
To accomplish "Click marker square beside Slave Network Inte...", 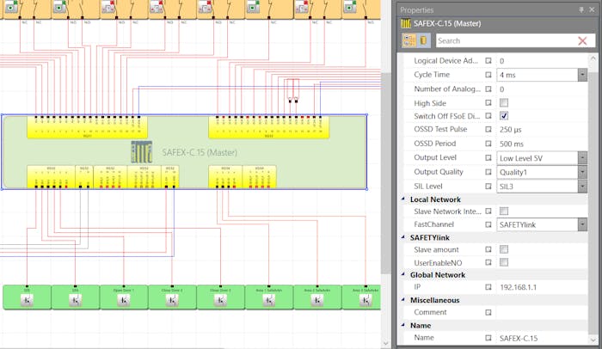I will tap(488, 211).
